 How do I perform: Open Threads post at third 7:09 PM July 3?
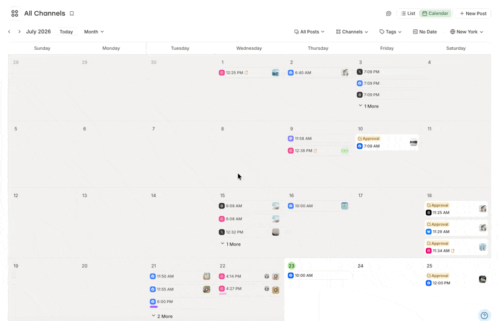click(x=388, y=95)
